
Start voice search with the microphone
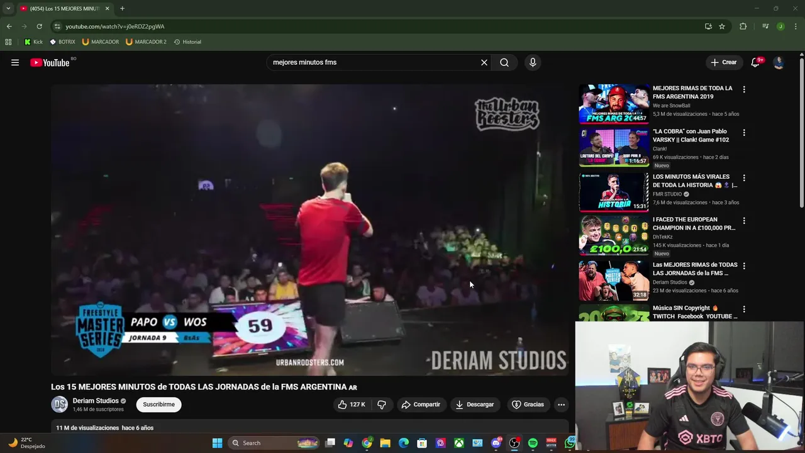533,62
